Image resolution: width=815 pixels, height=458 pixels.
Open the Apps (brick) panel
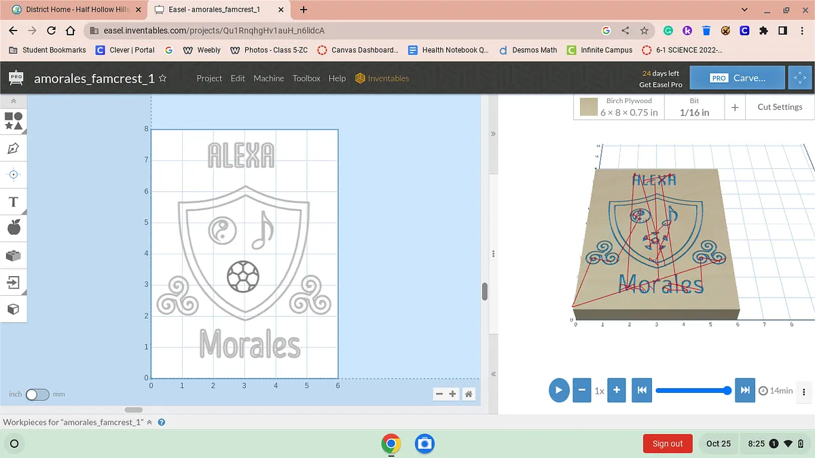[x=14, y=255]
